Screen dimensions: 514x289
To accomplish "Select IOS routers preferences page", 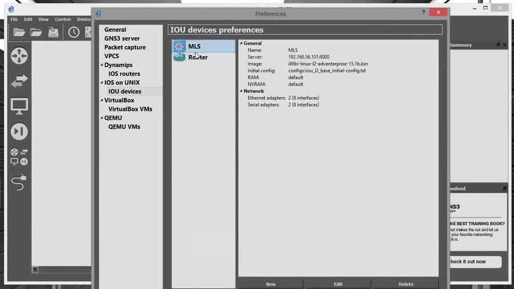I will click(x=124, y=74).
